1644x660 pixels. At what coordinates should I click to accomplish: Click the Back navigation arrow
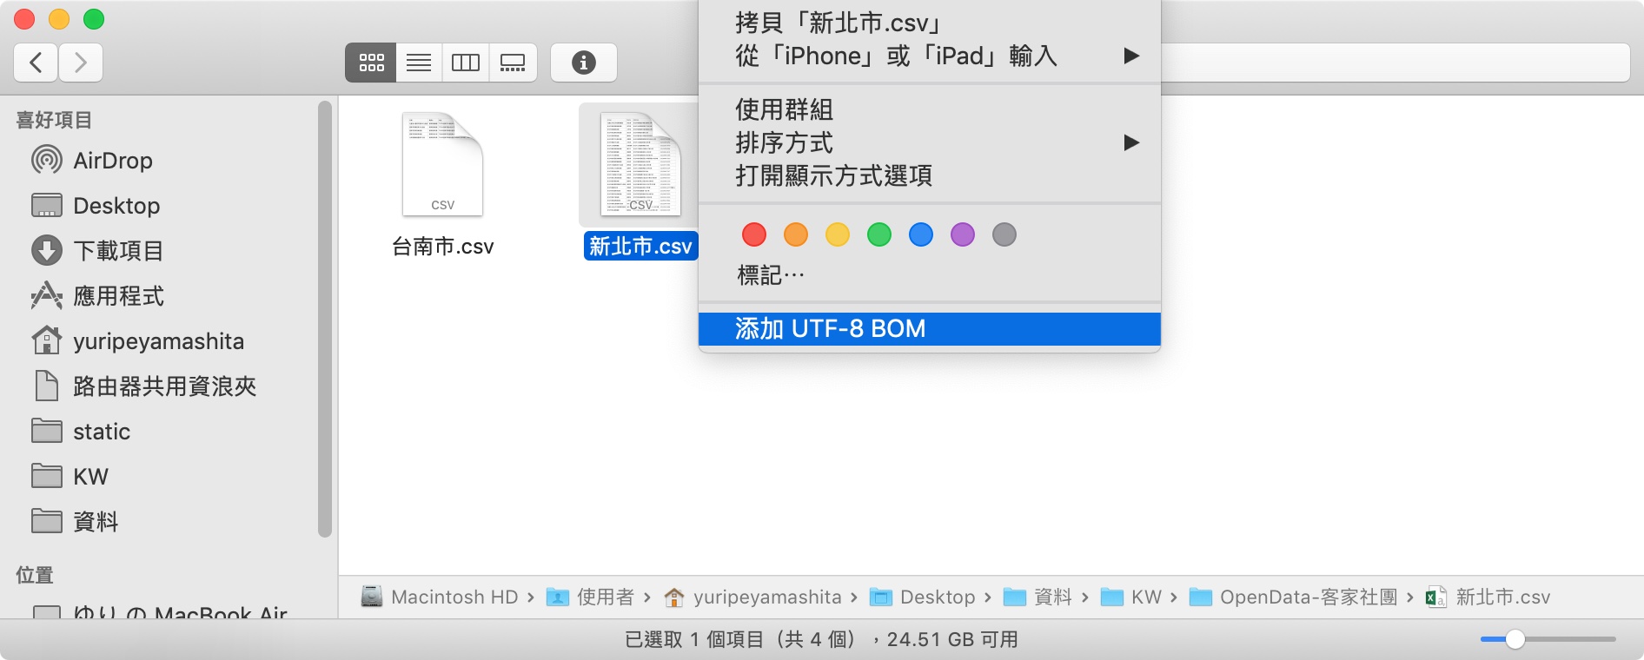36,63
